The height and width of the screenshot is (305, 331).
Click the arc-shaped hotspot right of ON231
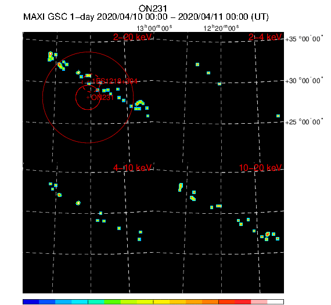point(140,103)
